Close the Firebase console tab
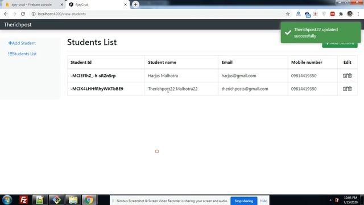Screen dimensions: 364x205 62,5
